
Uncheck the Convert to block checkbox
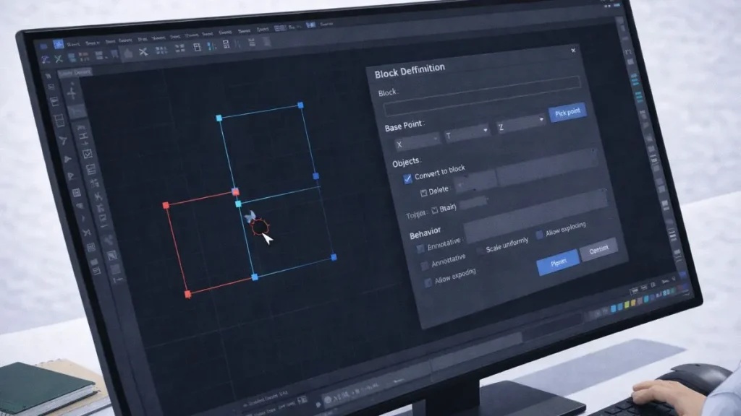407,178
